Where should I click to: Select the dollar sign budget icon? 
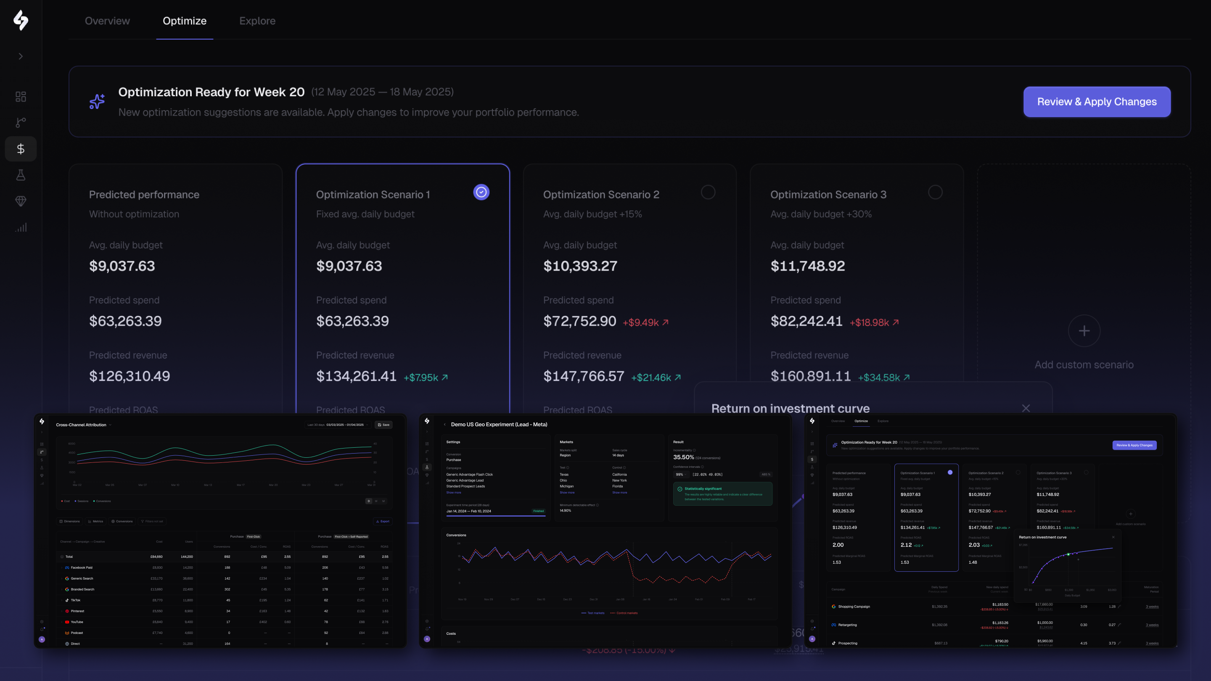[x=21, y=149]
